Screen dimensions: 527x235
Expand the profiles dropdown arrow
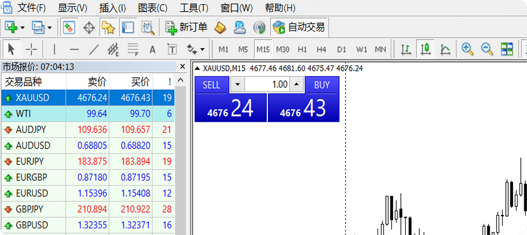49,27
